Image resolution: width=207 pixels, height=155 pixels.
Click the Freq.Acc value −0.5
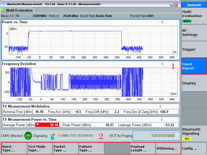pyautogui.click(x=78, y=112)
